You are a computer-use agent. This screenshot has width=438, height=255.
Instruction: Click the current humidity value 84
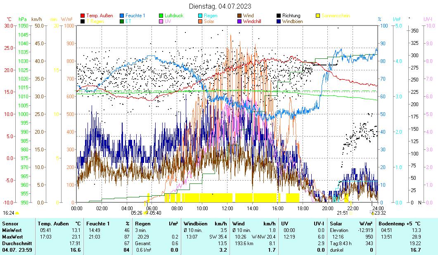pos(127,250)
